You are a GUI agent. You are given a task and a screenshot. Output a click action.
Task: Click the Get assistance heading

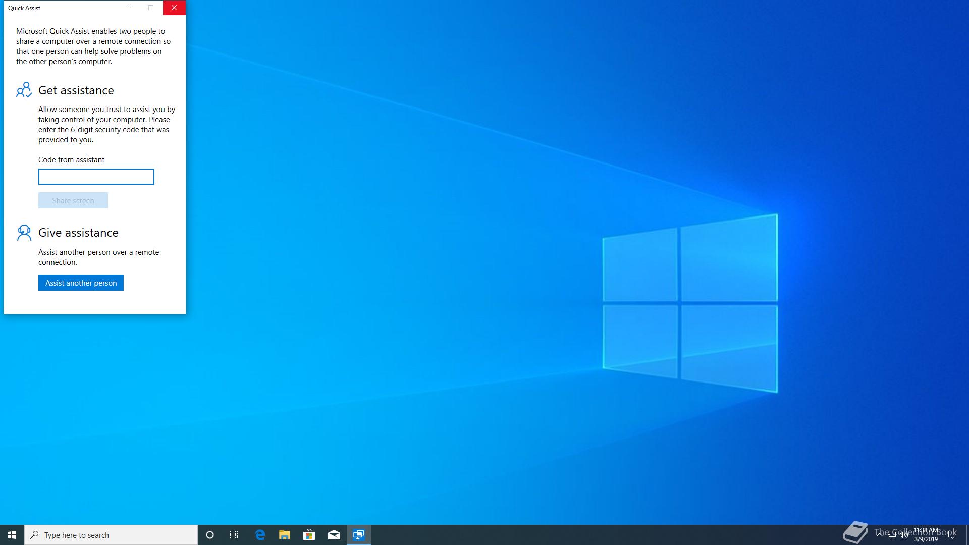point(76,90)
